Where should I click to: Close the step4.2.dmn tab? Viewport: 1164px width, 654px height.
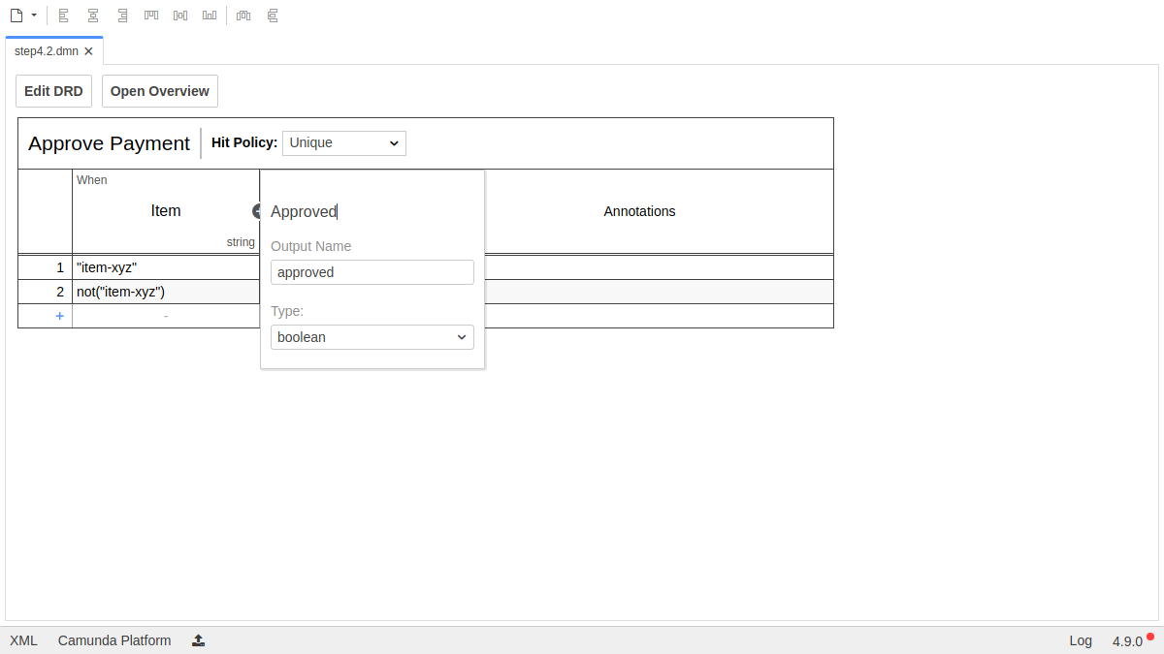(89, 51)
